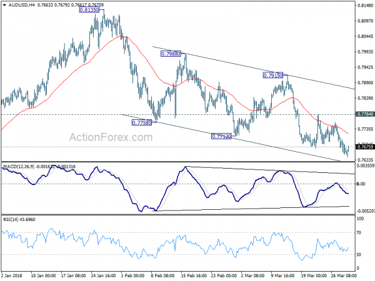Screen dimensions: 375x281
Task: Click the MACD(12,26,9) indicator label
Action: coord(19,167)
